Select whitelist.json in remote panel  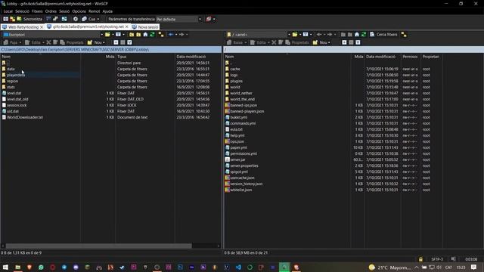tap(240, 190)
